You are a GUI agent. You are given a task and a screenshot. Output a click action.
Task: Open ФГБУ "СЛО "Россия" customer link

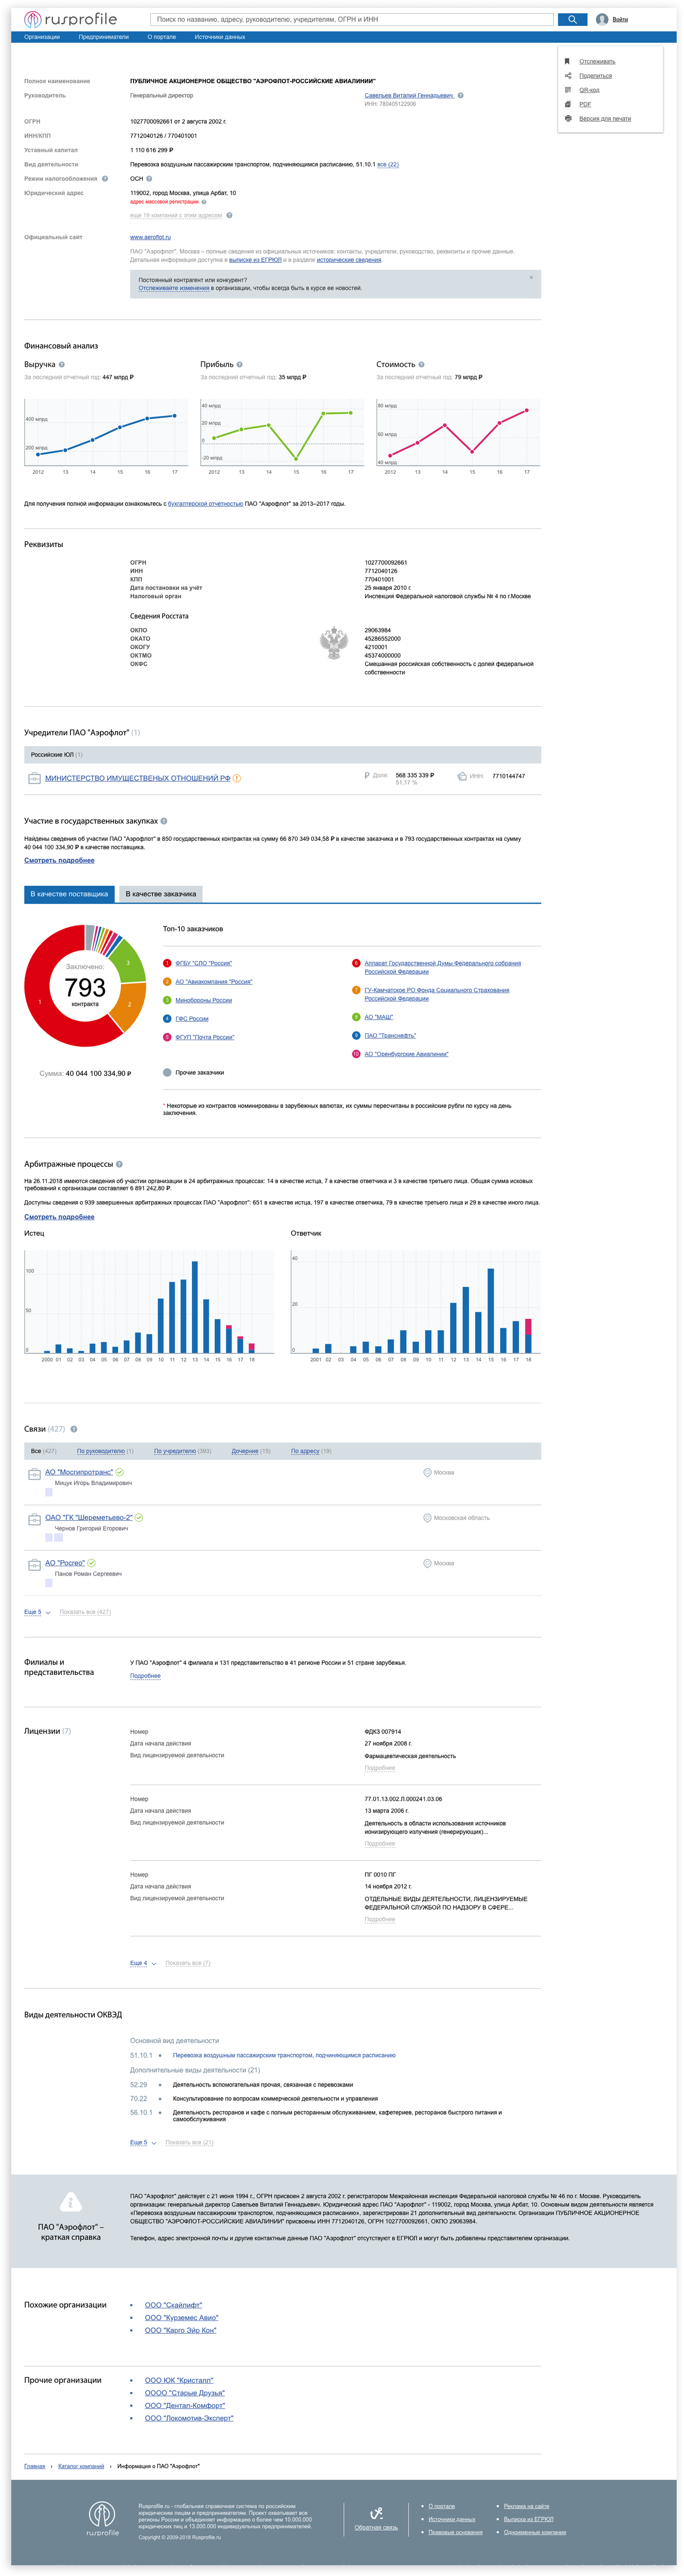click(x=203, y=963)
